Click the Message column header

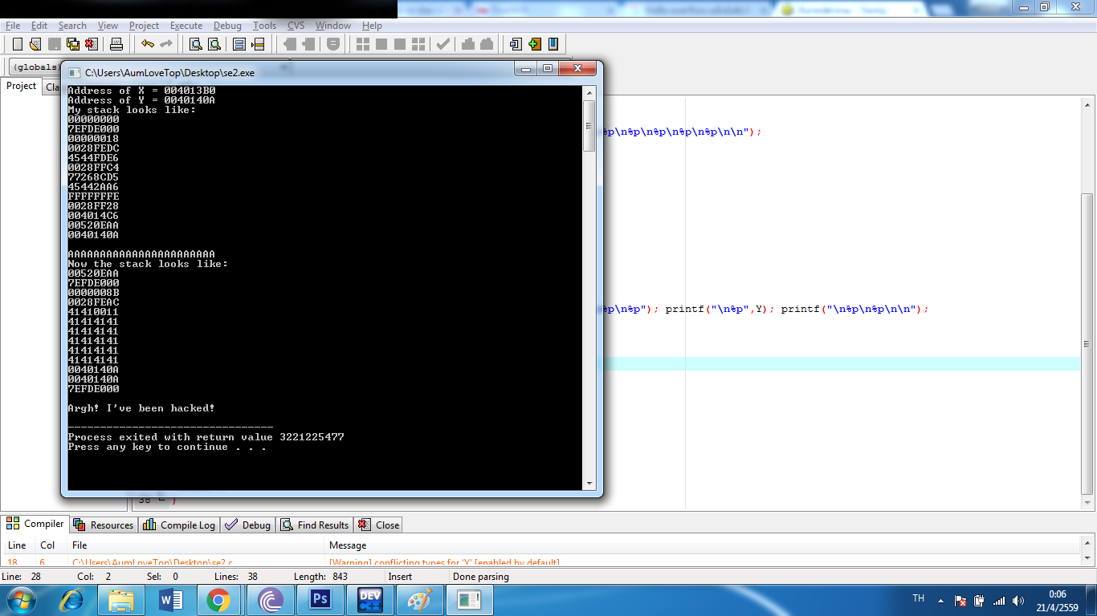pos(348,545)
